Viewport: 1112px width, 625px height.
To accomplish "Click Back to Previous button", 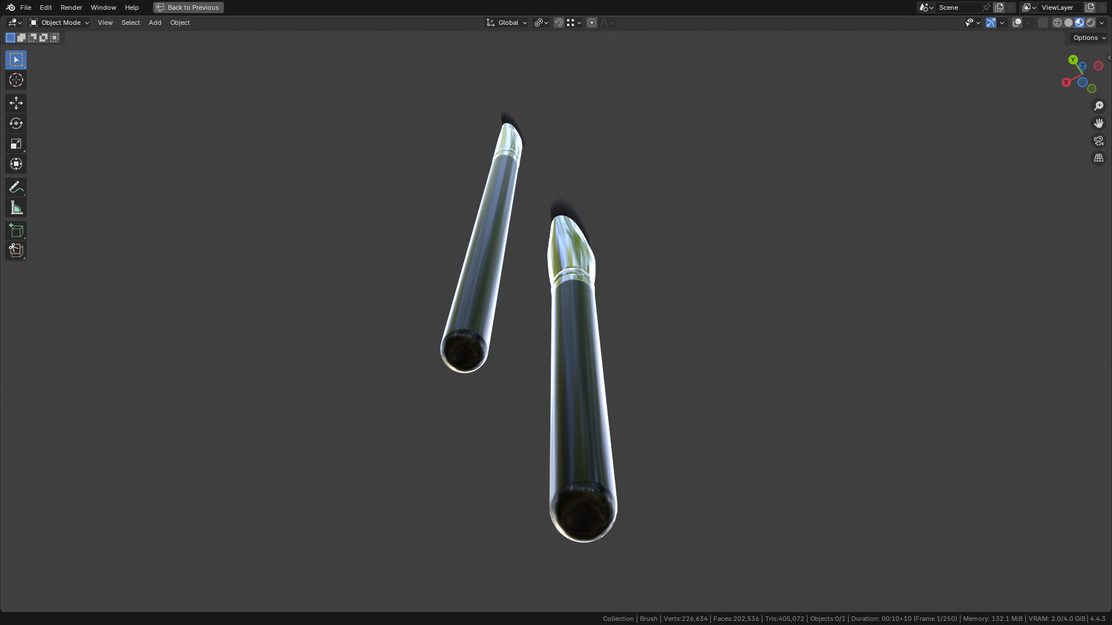I will click(x=188, y=8).
